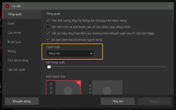Choose the second sidebar style thumbnail

pyautogui.click(x=105, y=87)
